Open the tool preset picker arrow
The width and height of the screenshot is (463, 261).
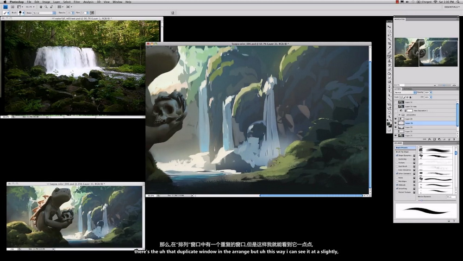tap(8, 13)
